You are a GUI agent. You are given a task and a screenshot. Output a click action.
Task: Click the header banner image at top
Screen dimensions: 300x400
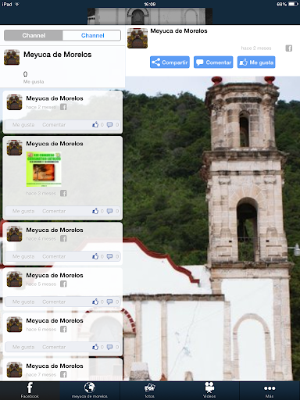coord(150,16)
